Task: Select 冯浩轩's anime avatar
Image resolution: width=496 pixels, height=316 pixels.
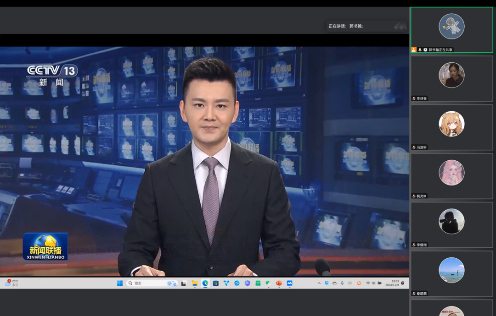Action: tap(451, 124)
